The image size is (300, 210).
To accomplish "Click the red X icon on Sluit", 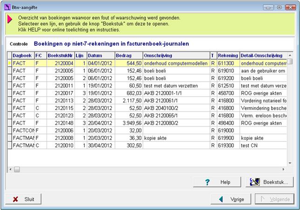I will pyautogui.click(x=15, y=199).
